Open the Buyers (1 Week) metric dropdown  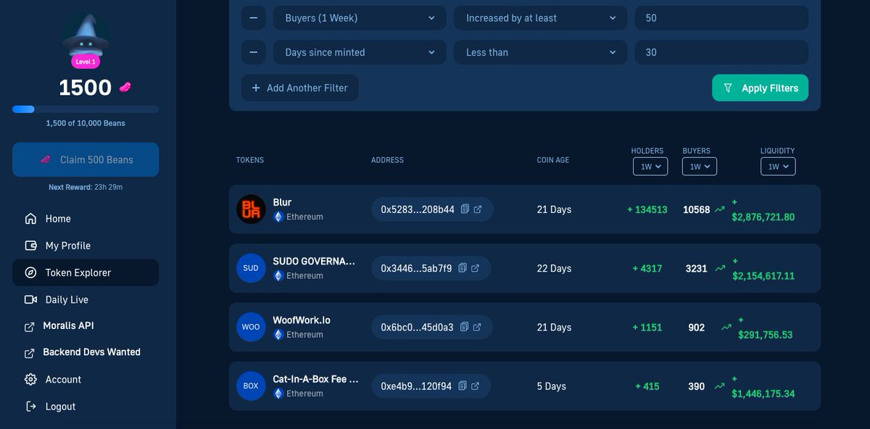360,17
